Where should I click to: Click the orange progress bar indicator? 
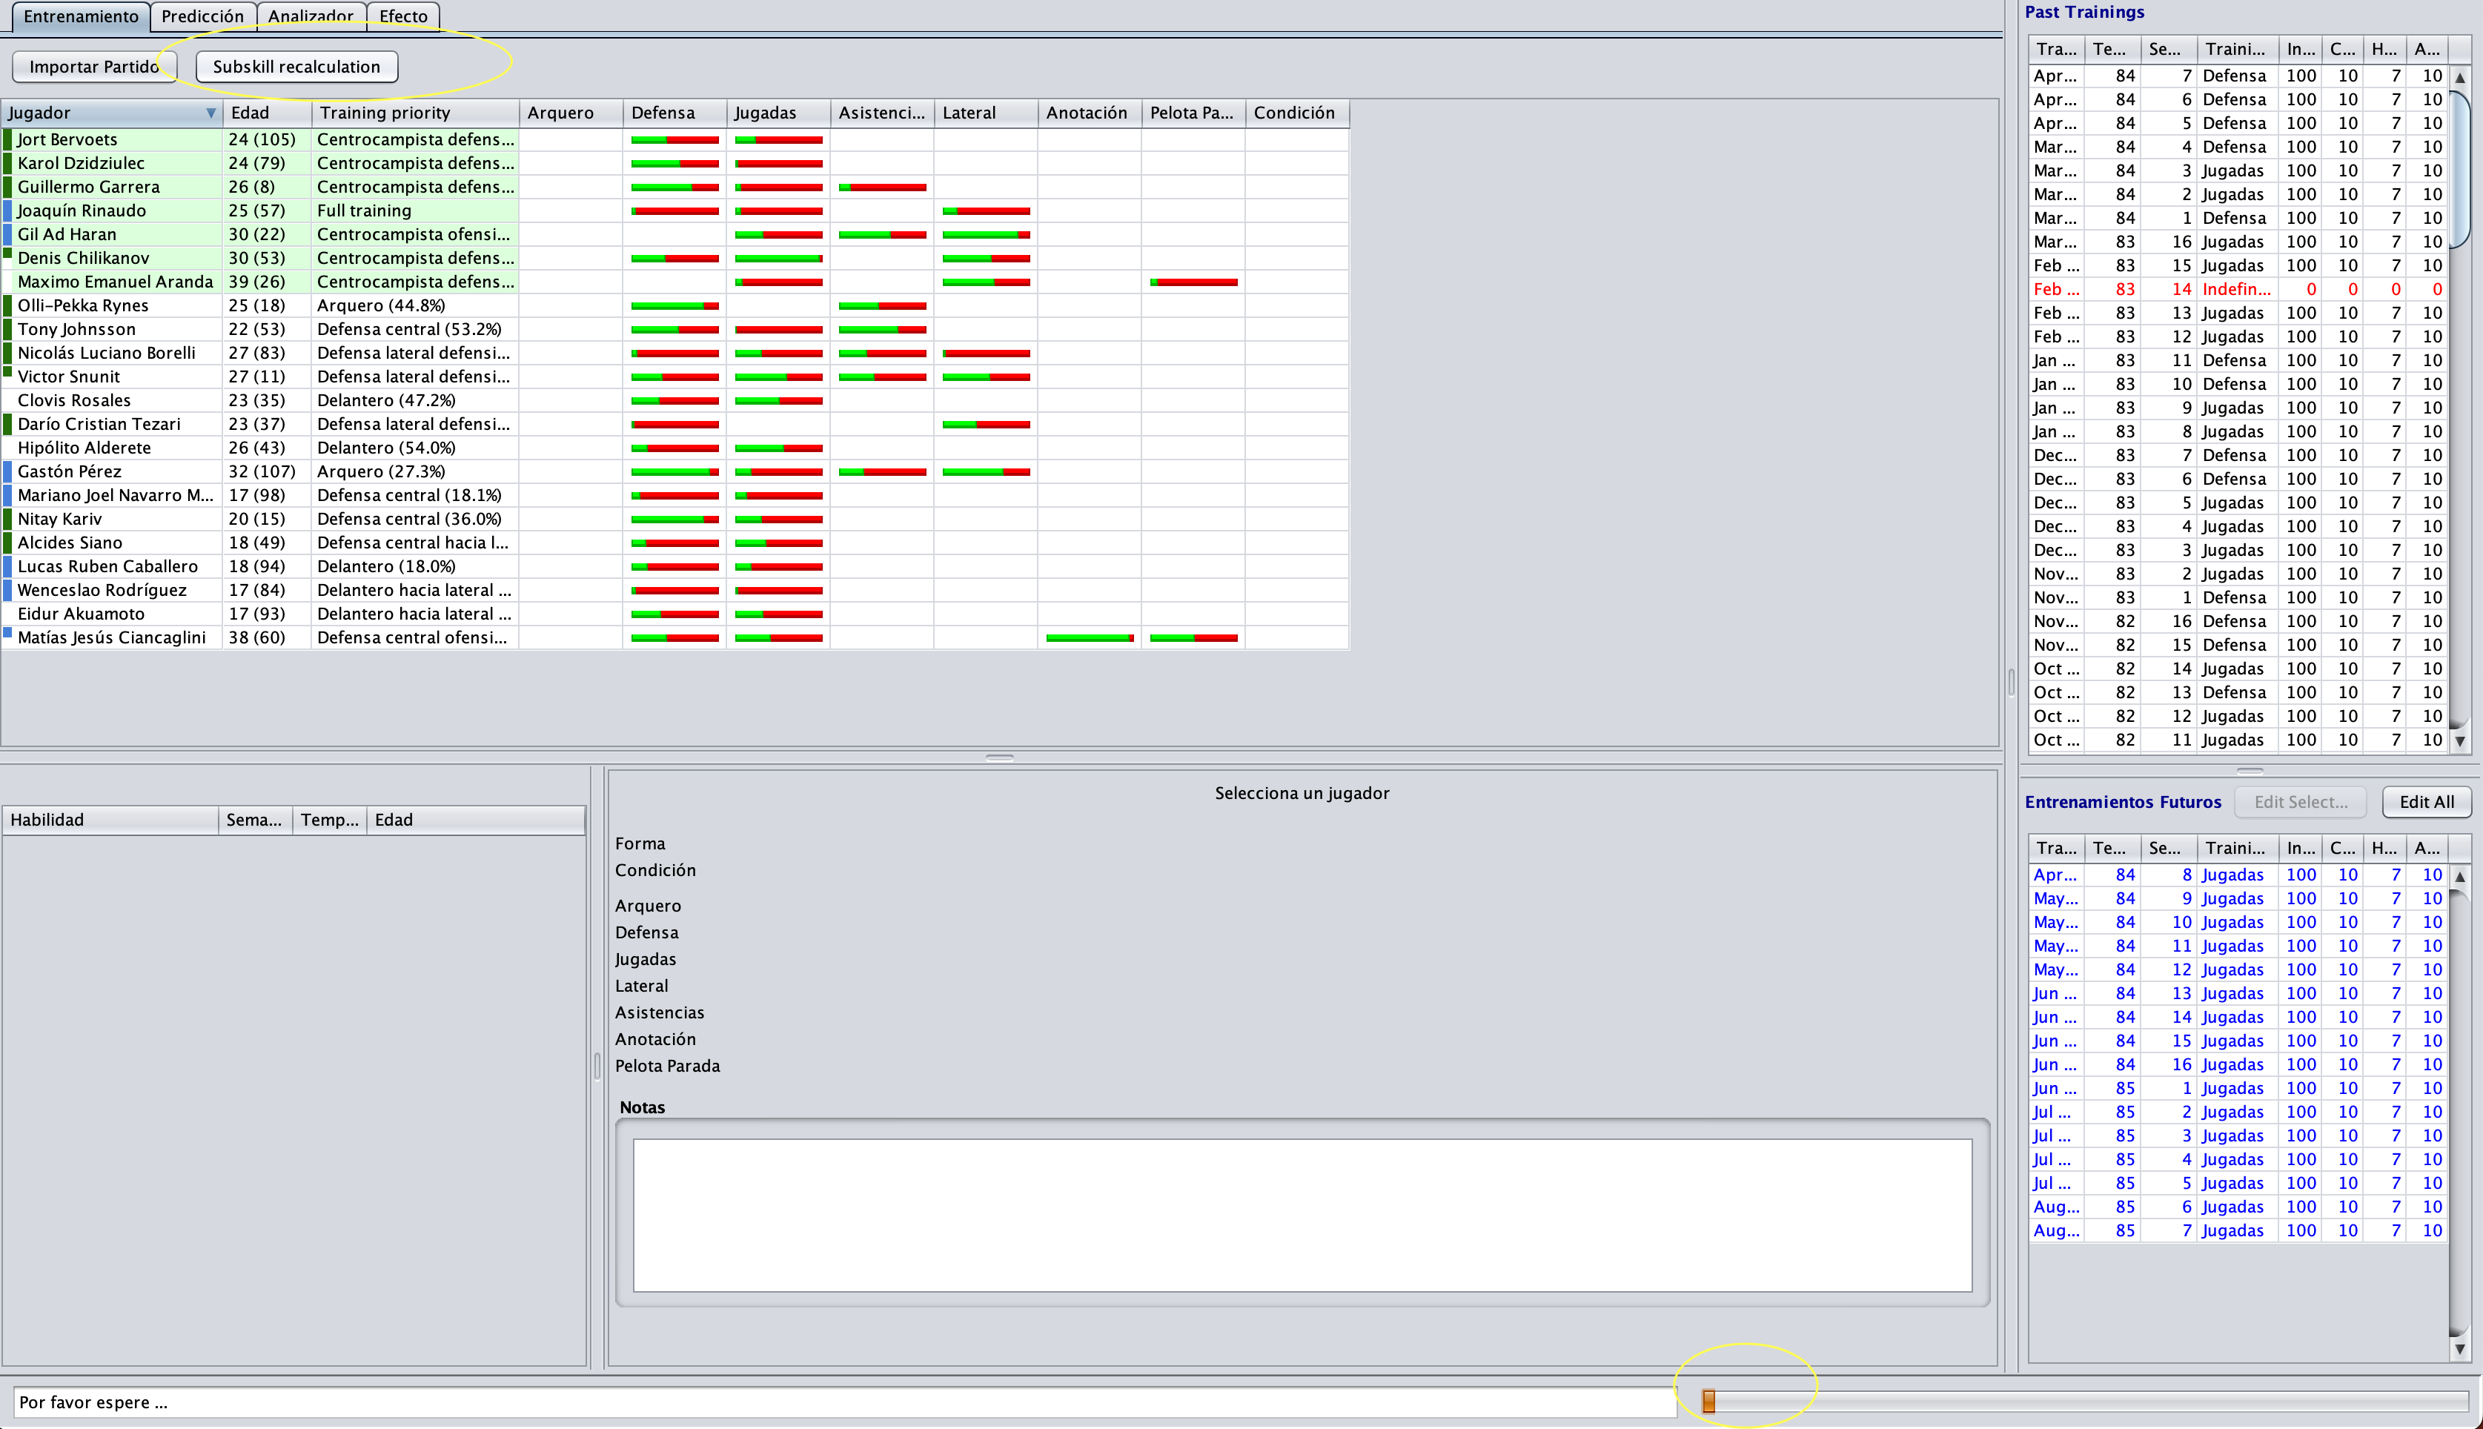click(x=1708, y=1402)
